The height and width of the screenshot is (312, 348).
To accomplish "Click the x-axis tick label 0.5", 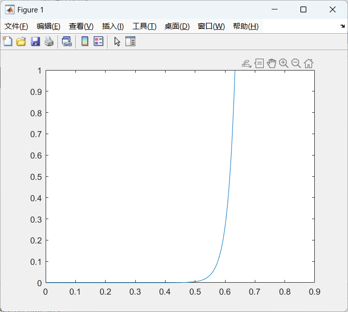I will tap(195, 292).
